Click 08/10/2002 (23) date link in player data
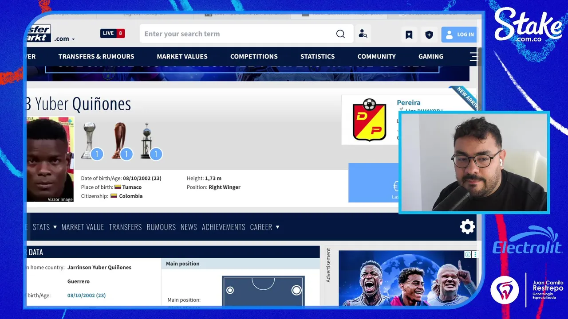The image size is (568, 319). pyautogui.click(x=87, y=295)
